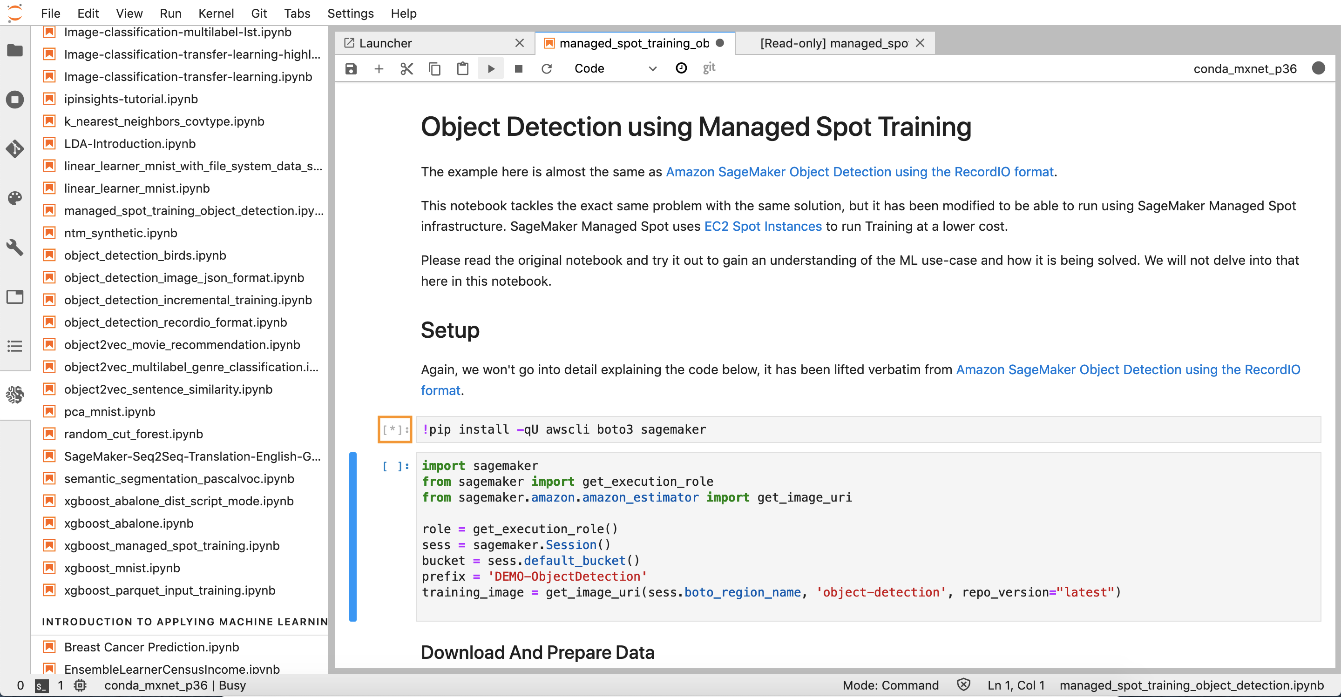The image size is (1341, 697).
Task: Click the Add cell below icon
Action: tap(379, 68)
